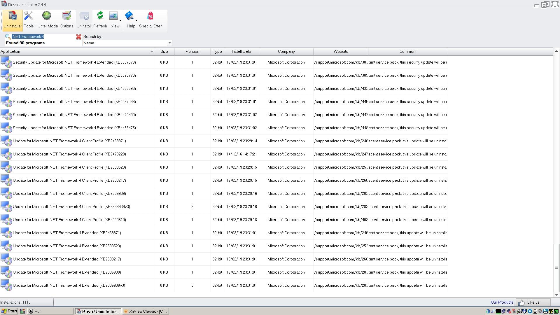
Task: Open the Our Products link
Action: 502,302
